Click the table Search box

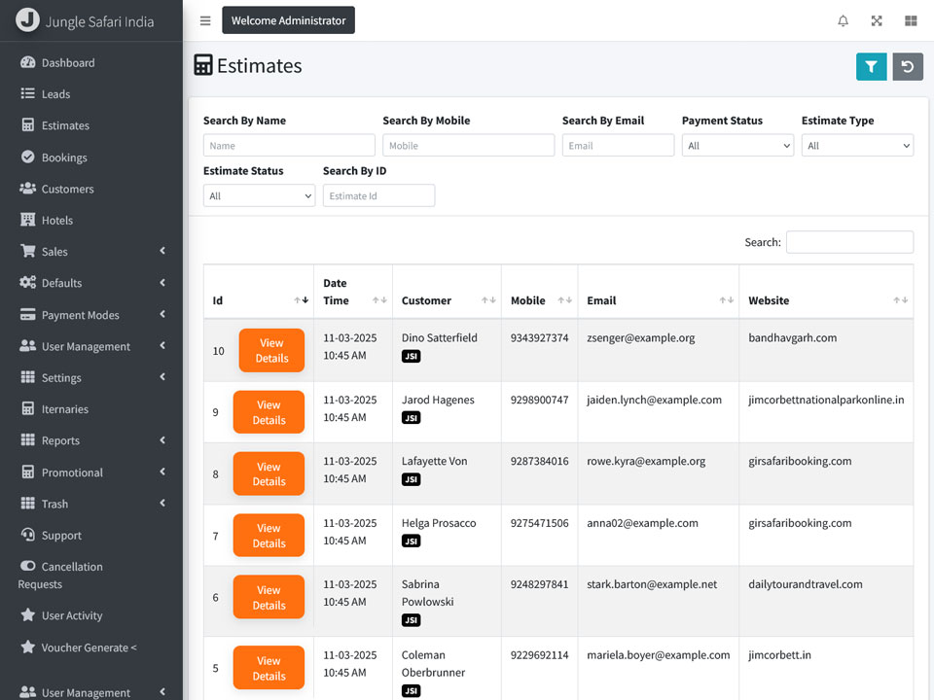[x=849, y=242]
